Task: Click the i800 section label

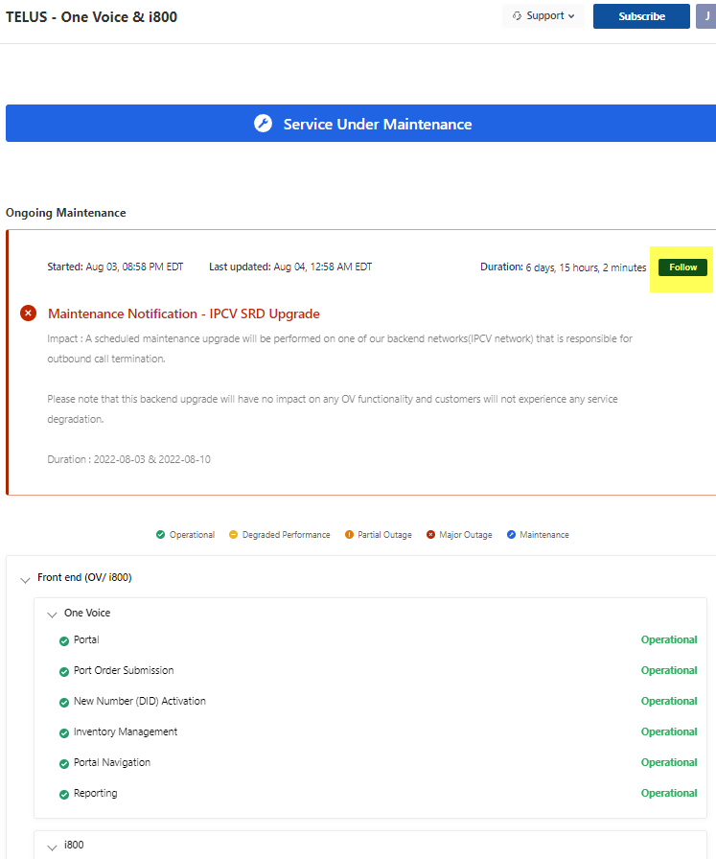Action: pyautogui.click(x=74, y=845)
